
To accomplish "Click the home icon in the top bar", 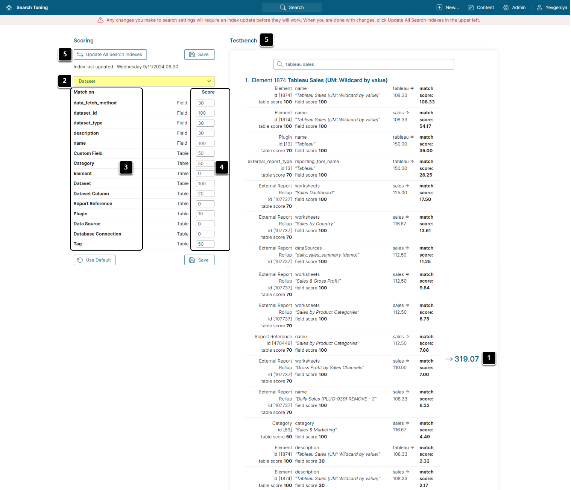I will click(9, 8).
